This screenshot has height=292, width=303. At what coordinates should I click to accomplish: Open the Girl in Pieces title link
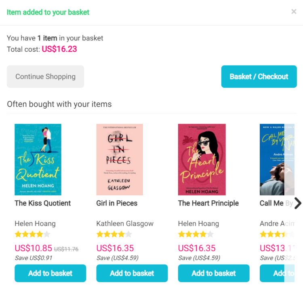tap(117, 203)
